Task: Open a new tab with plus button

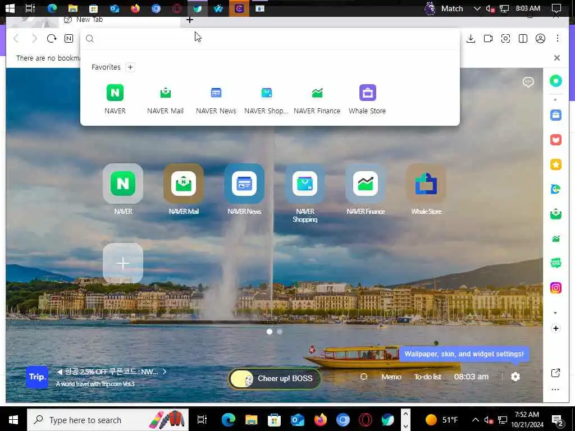Action: (190, 20)
